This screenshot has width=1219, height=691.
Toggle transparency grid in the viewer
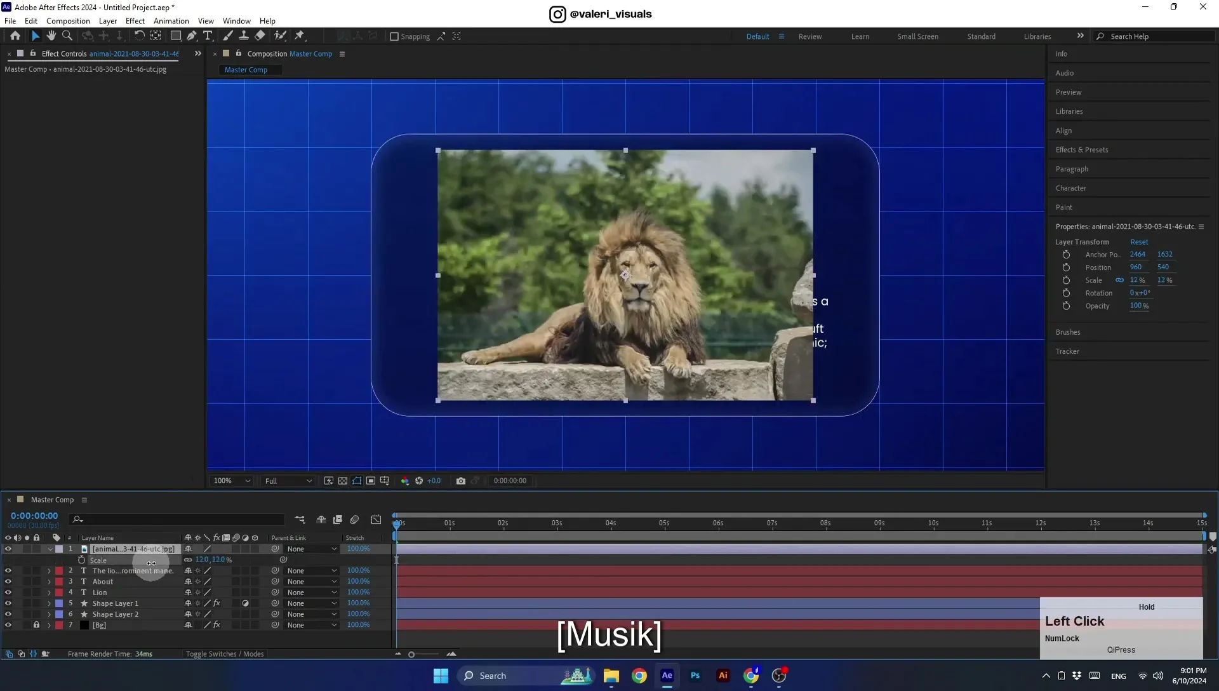(343, 481)
